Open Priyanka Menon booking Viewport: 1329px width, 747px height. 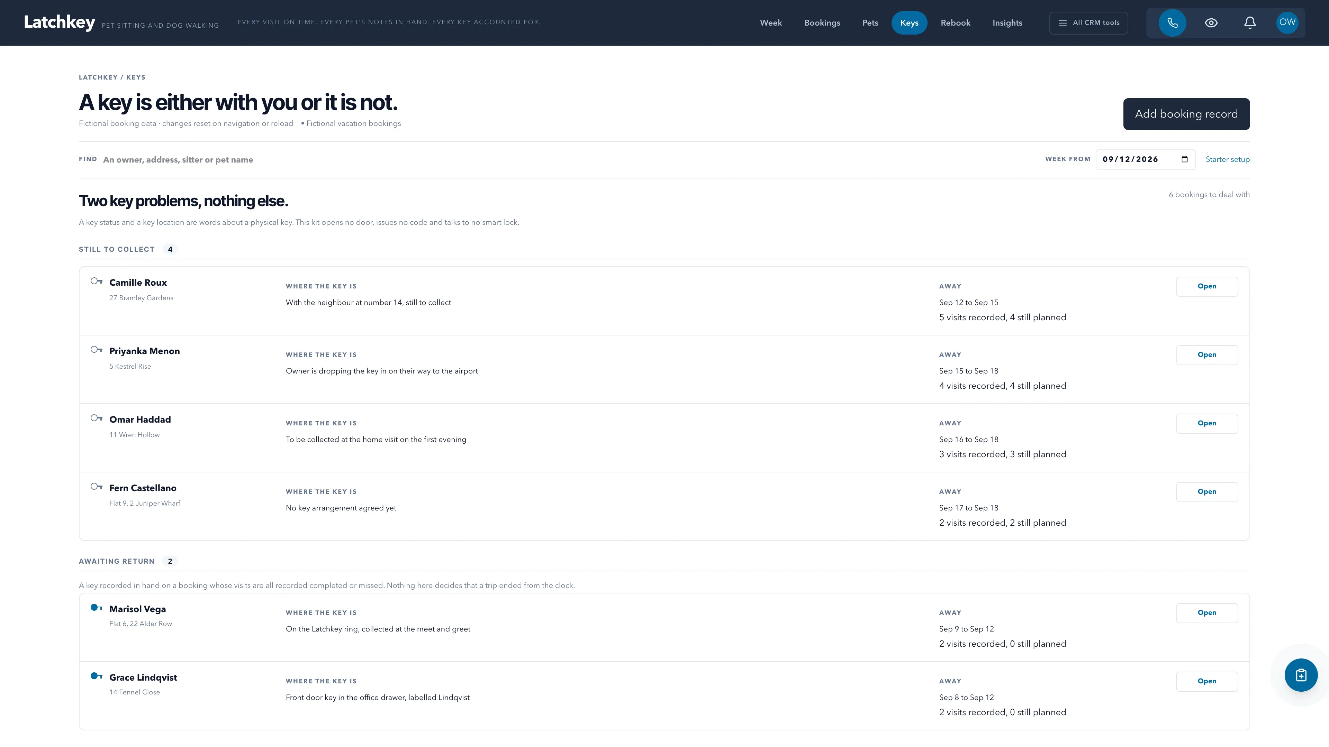[1207, 355]
